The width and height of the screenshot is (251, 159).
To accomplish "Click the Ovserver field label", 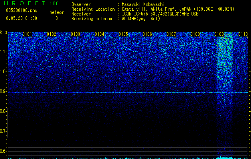I will (81, 4).
